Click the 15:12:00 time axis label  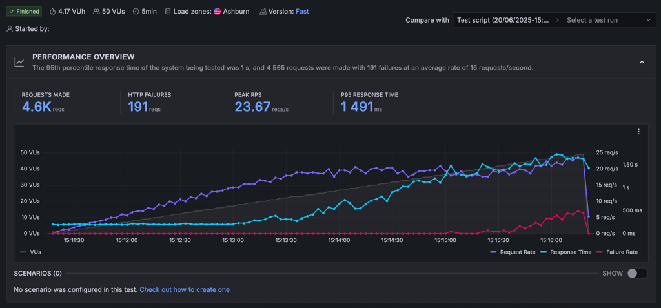click(x=127, y=240)
